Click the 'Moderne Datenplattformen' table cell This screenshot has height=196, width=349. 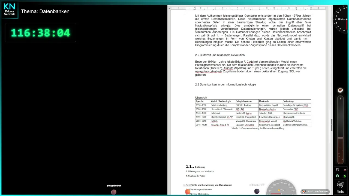(x=296, y=125)
